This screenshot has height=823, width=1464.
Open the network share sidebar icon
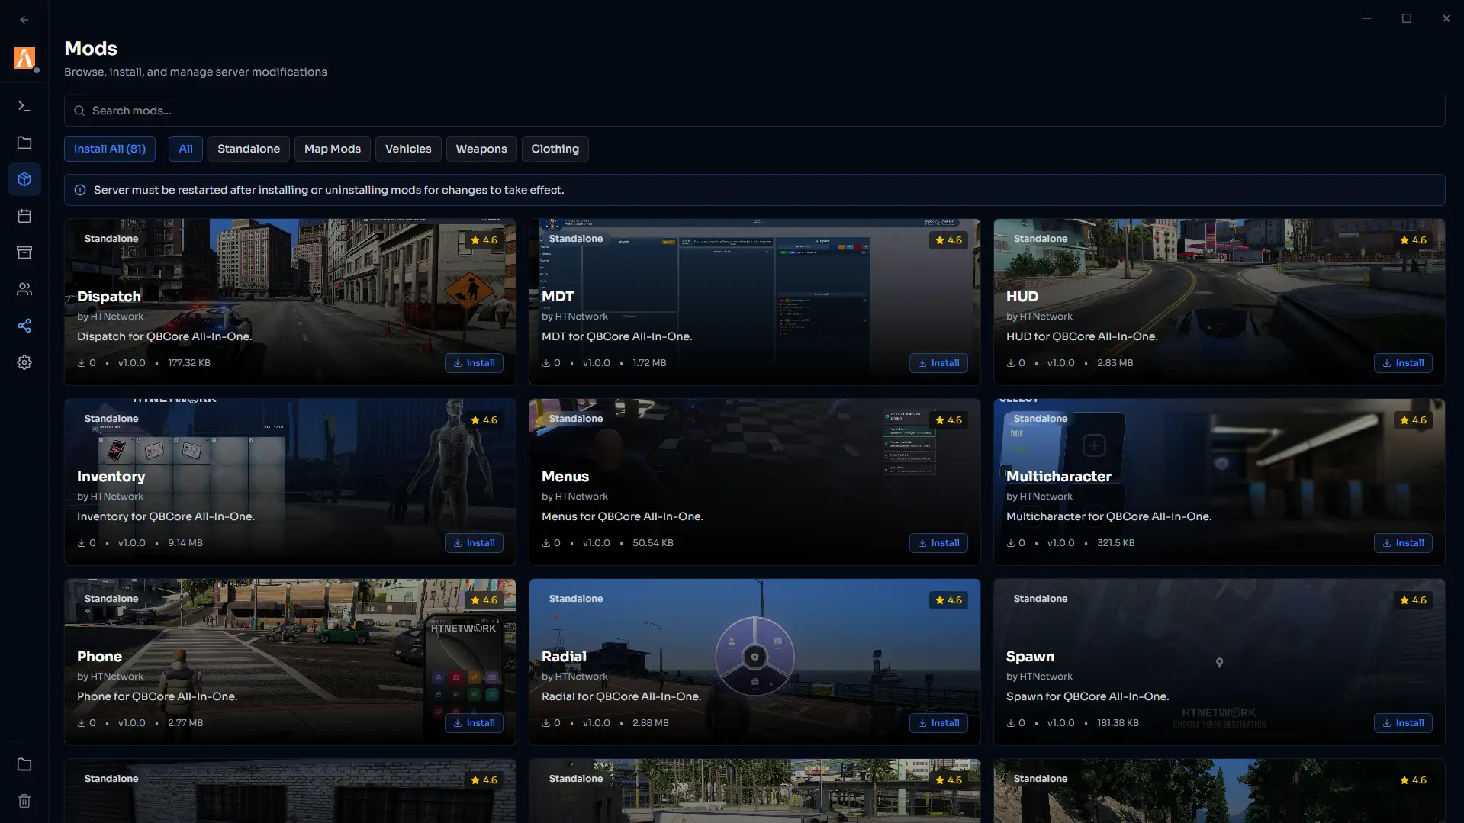click(x=24, y=326)
